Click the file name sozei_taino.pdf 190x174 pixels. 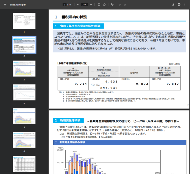click(x=18, y=5)
